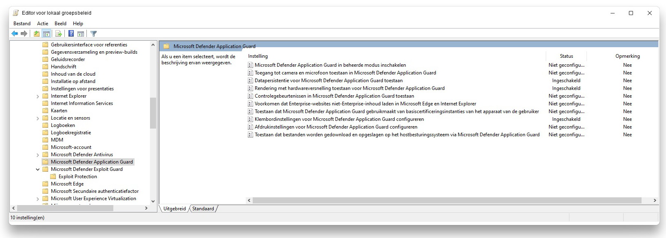The image size is (666, 238).
Task: Switch to the Standaard tab
Action: 203,209
